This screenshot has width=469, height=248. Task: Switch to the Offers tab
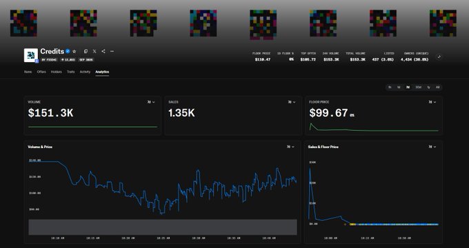pyautogui.click(x=41, y=72)
